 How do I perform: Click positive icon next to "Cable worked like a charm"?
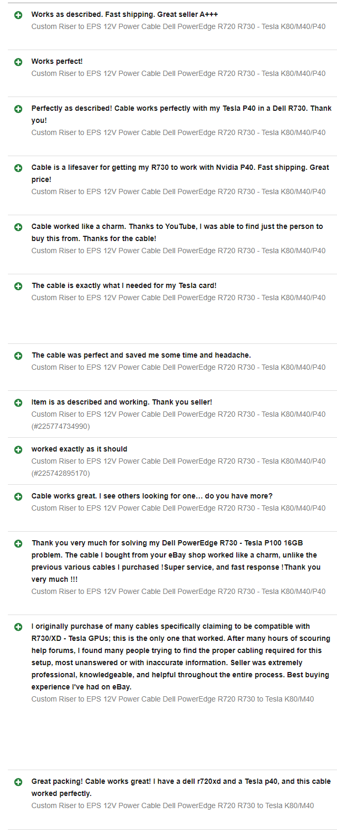[18, 227]
